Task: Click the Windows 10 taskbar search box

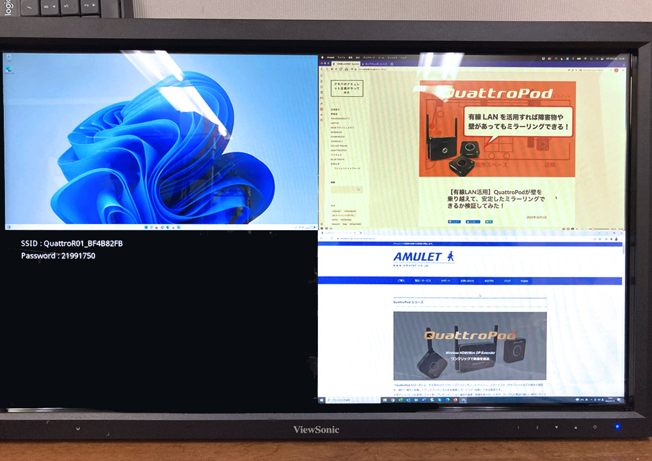Action: [x=353, y=400]
